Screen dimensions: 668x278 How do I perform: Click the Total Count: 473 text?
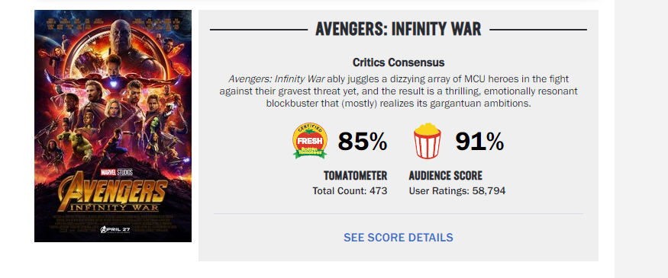tap(350, 191)
